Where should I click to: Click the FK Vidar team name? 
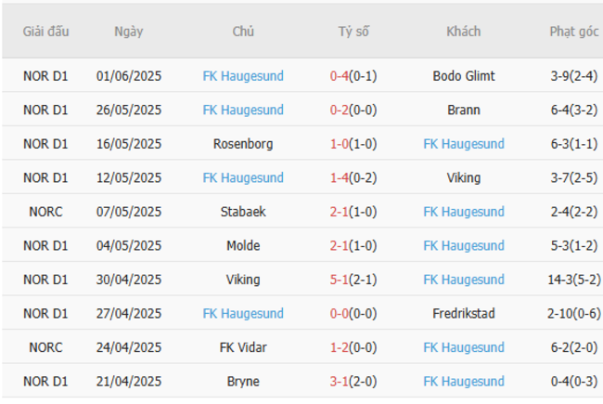click(x=243, y=347)
